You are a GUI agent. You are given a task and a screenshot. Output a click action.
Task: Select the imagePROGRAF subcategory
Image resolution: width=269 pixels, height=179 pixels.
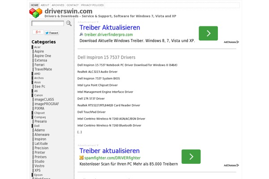[x=47, y=104]
